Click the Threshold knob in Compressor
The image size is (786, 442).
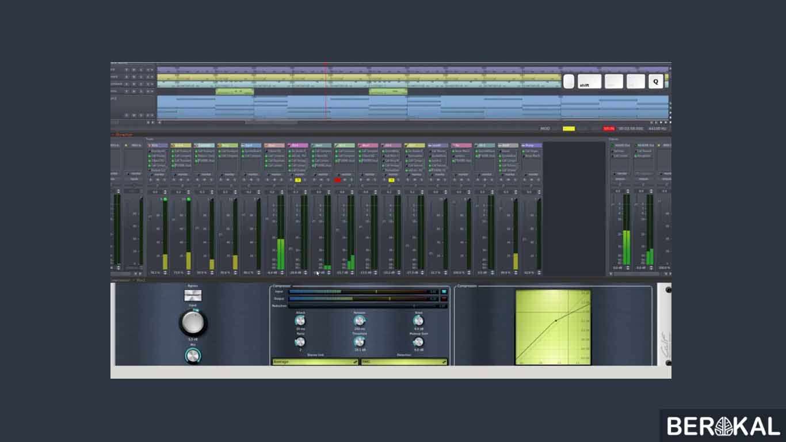[360, 342]
